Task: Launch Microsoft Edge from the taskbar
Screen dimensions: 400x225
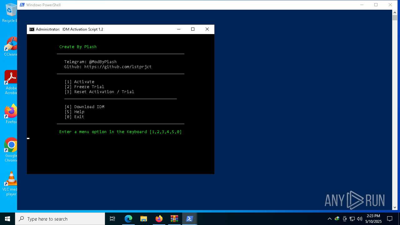Action: tap(128, 219)
